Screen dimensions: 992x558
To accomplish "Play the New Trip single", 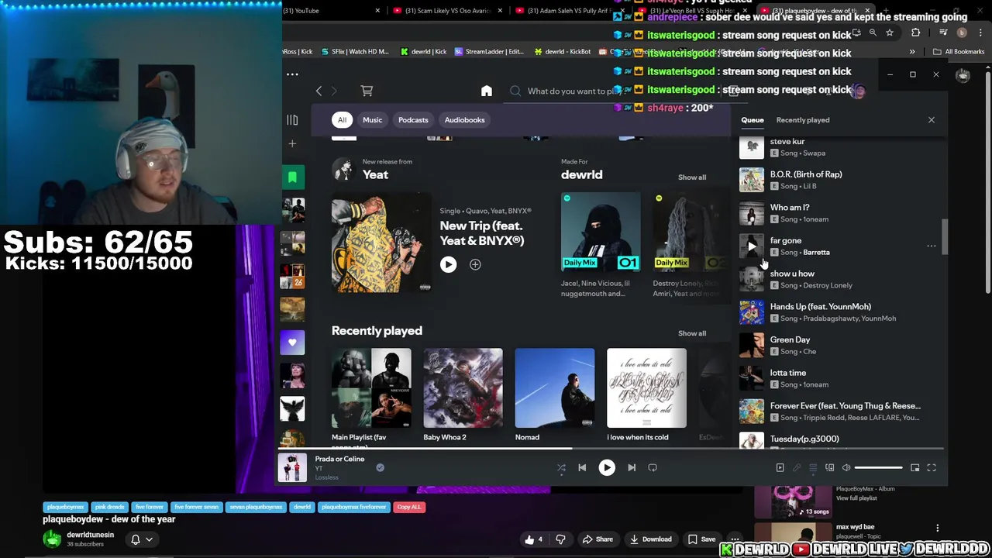I will coord(448,264).
